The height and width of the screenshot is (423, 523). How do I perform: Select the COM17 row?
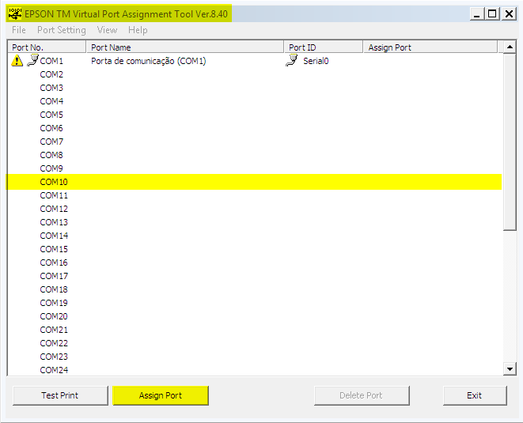point(255,276)
